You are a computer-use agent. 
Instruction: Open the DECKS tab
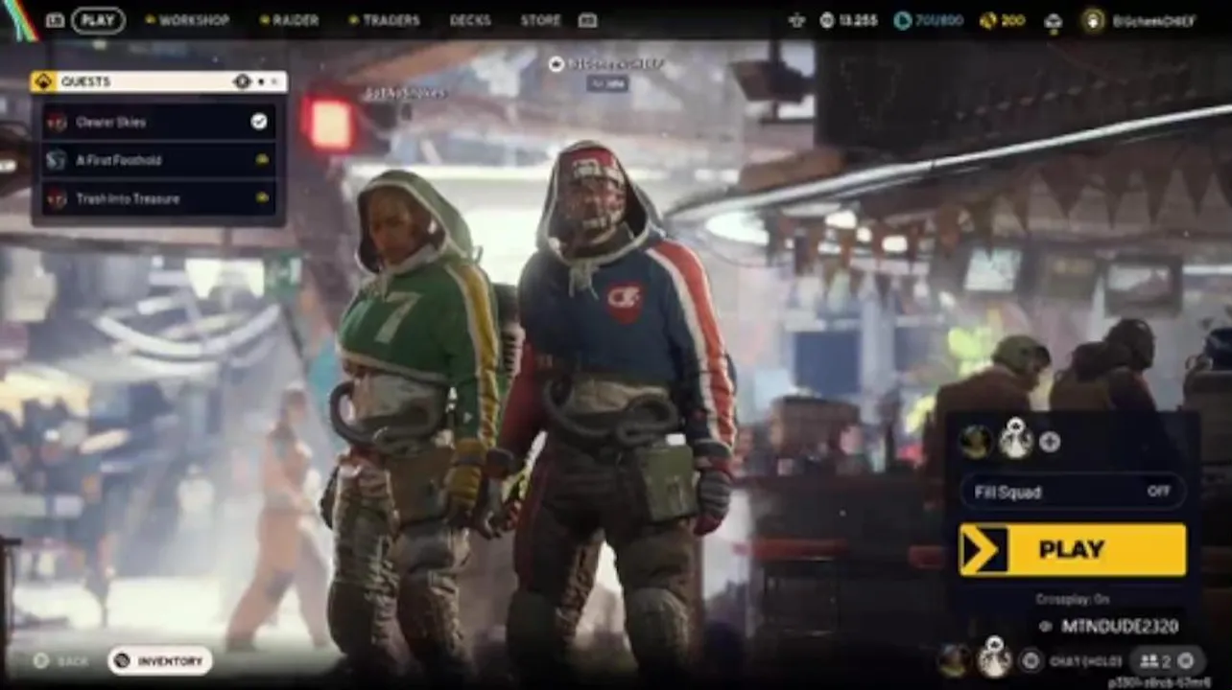point(470,20)
